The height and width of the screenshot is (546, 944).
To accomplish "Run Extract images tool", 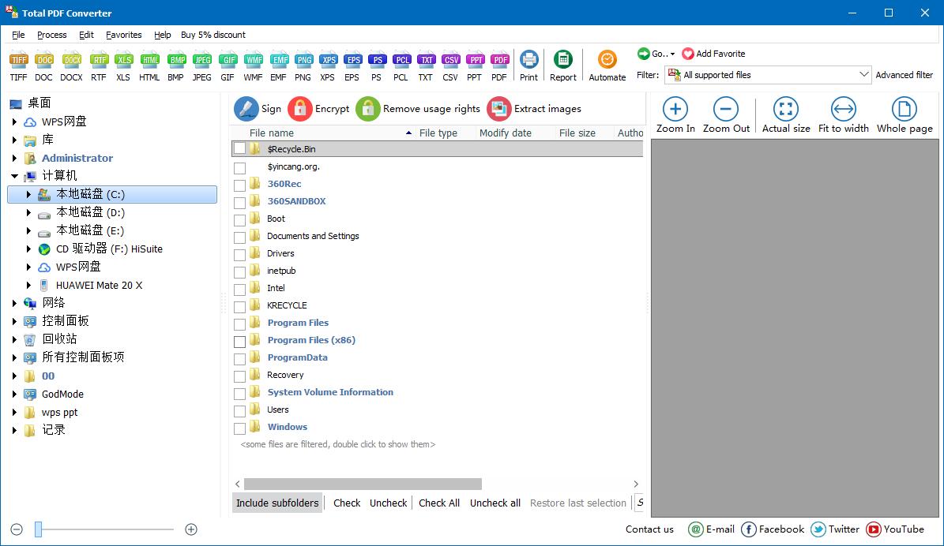I will (x=534, y=109).
